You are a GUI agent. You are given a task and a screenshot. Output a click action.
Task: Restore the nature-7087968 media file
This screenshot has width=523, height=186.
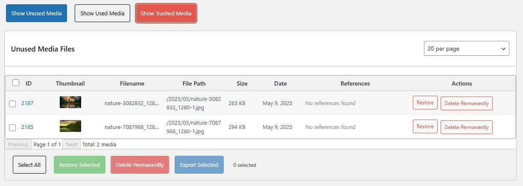click(x=425, y=126)
